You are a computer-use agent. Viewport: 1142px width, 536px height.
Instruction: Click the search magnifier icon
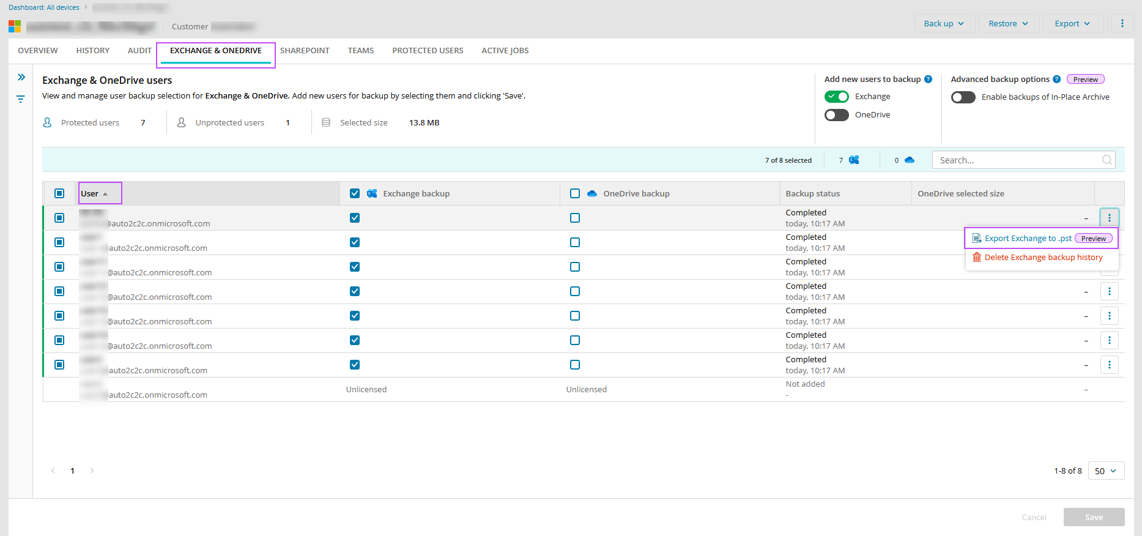[1107, 160]
